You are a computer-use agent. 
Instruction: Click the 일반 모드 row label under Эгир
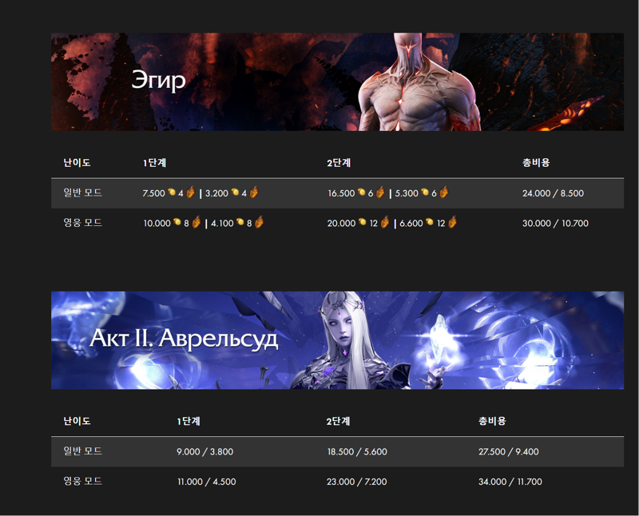pyautogui.click(x=83, y=193)
